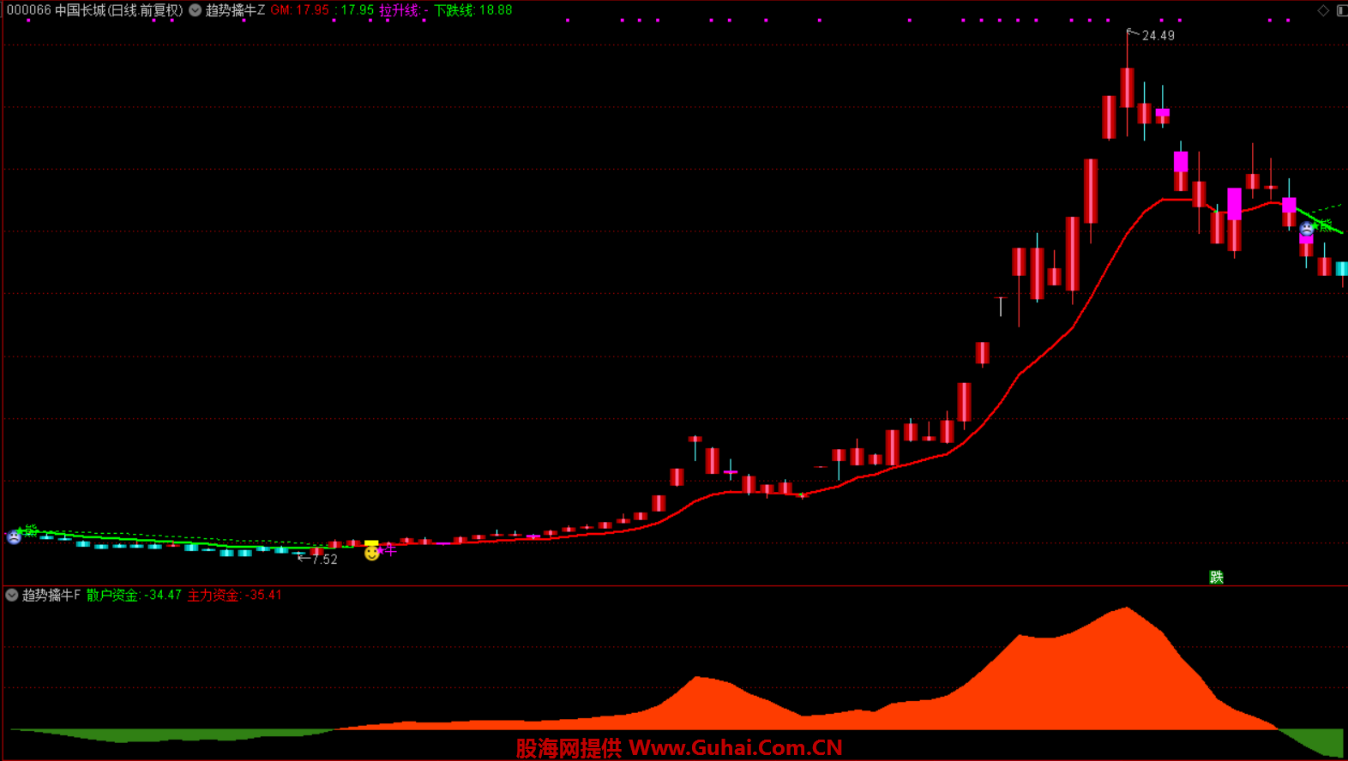Click the sad face icon near 7.52 low
1348x761 pixels.
coord(14,537)
